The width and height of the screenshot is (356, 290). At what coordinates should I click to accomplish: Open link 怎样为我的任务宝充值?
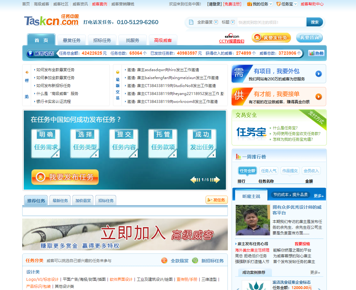[293, 139]
